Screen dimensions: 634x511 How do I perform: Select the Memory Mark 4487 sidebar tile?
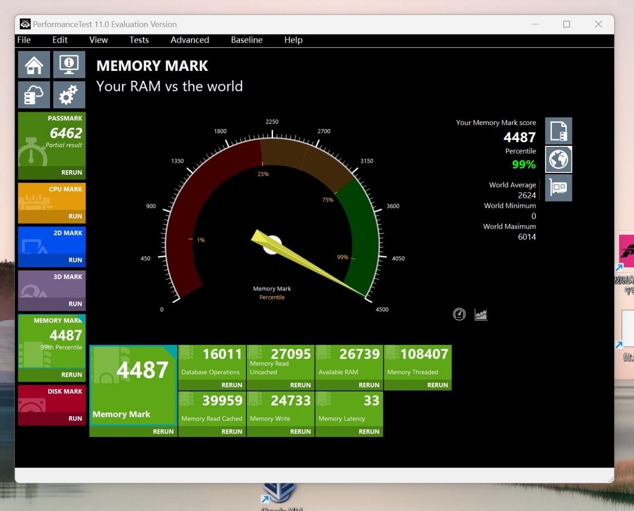pos(51,341)
